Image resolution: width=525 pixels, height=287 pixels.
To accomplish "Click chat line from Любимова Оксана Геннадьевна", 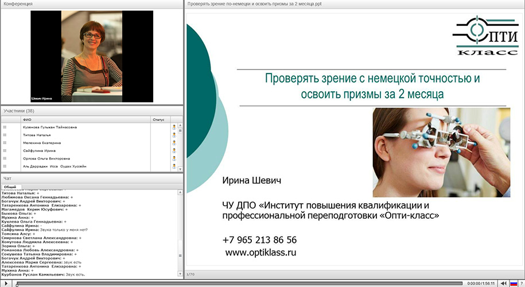I will pyautogui.click(x=37, y=197).
